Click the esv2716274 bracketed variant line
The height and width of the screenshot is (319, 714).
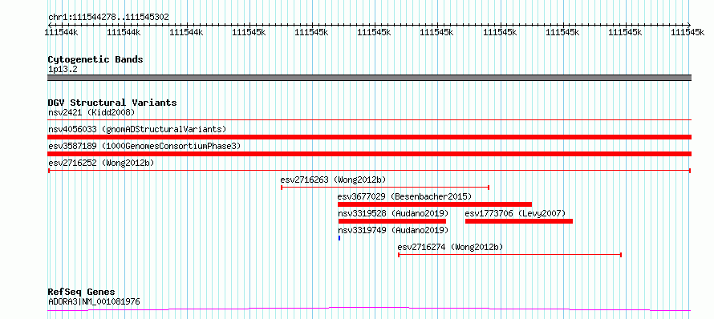[x=509, y=255]
